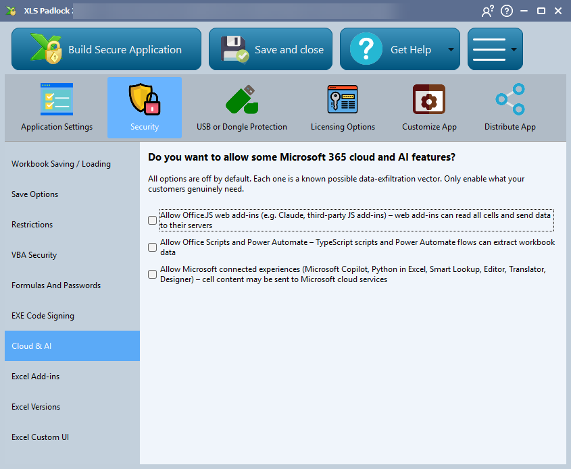This screenshot has width=571, height=469.
Task: Open the Get Help button
Action: click(400, 49)
